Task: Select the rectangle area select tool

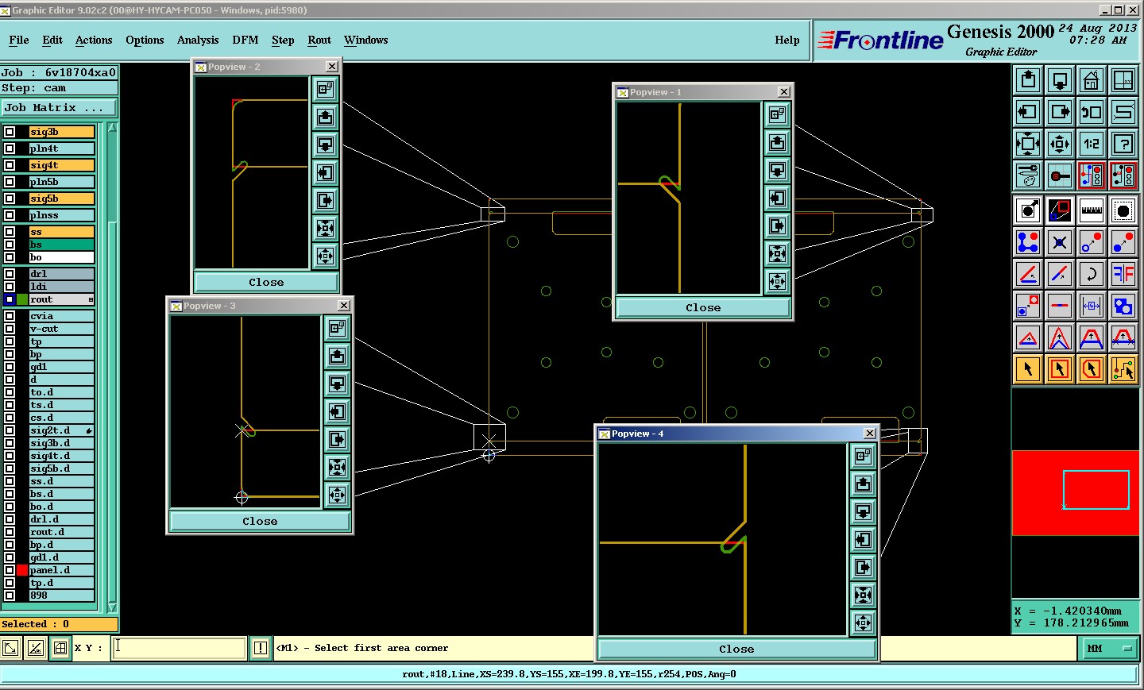Action: pos(1060,369)
